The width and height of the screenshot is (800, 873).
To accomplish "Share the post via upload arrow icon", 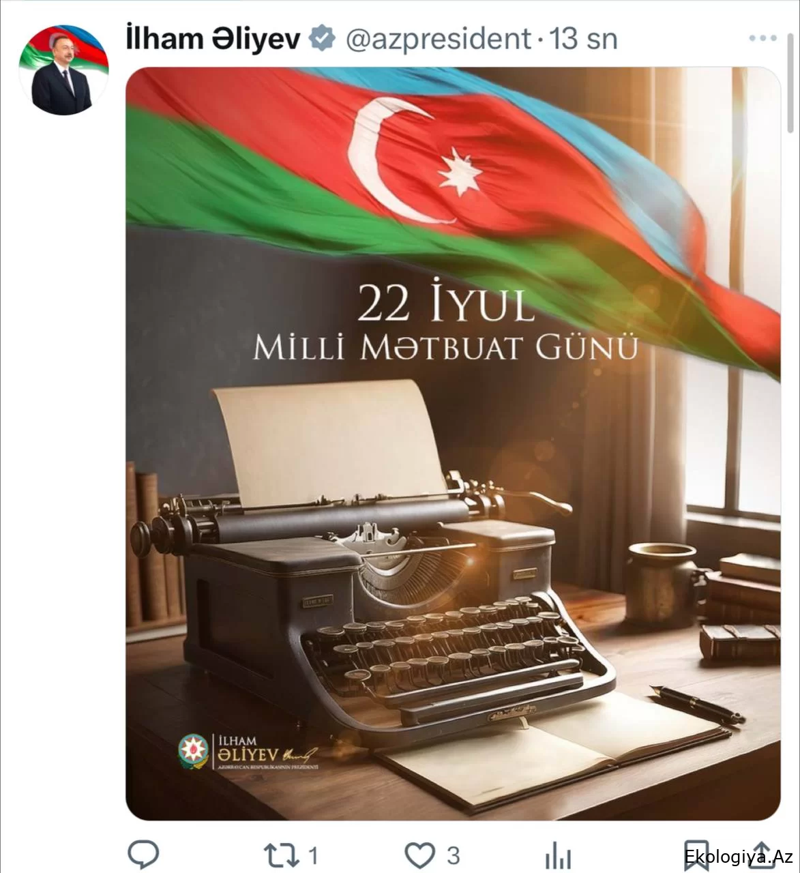I will pyautogui.click(x=760, y=855).
